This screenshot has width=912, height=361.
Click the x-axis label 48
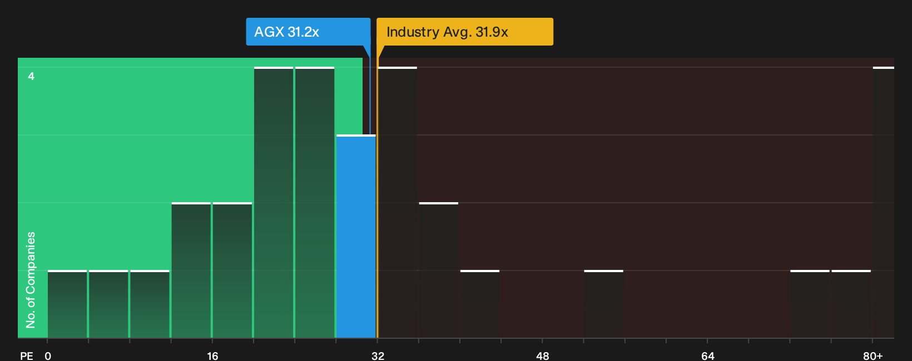[543, 355]
